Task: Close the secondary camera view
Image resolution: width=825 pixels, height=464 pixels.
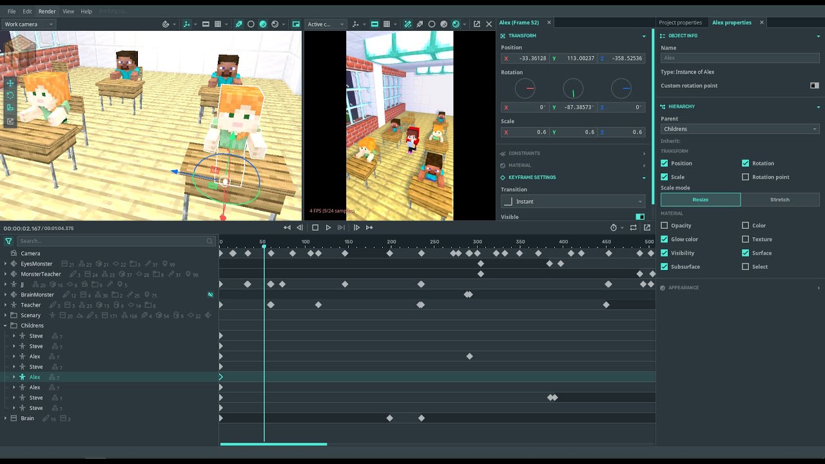Action: point(489,24)
